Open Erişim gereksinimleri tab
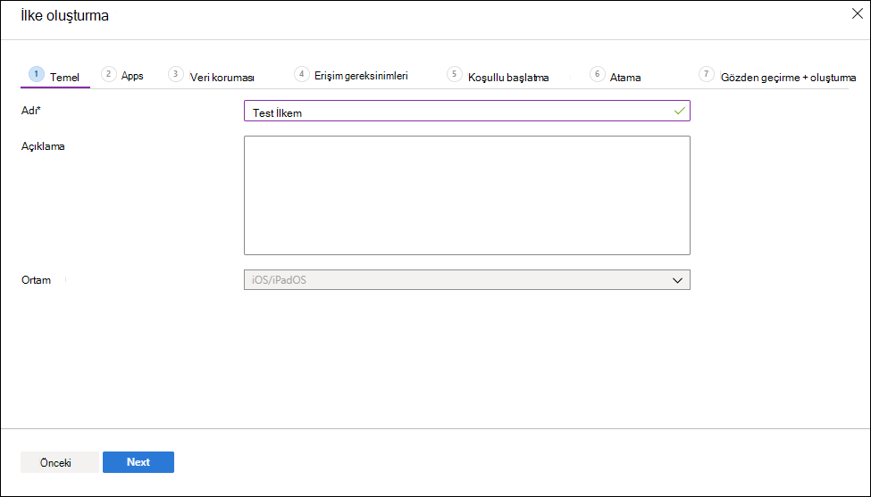This screenshot has height=497, width=871. pyautogui.click(x=351, y=75)
